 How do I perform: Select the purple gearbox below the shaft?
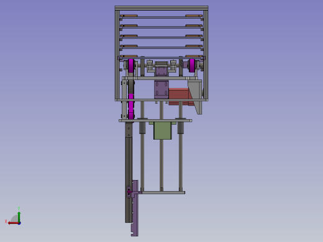point(161,89)
